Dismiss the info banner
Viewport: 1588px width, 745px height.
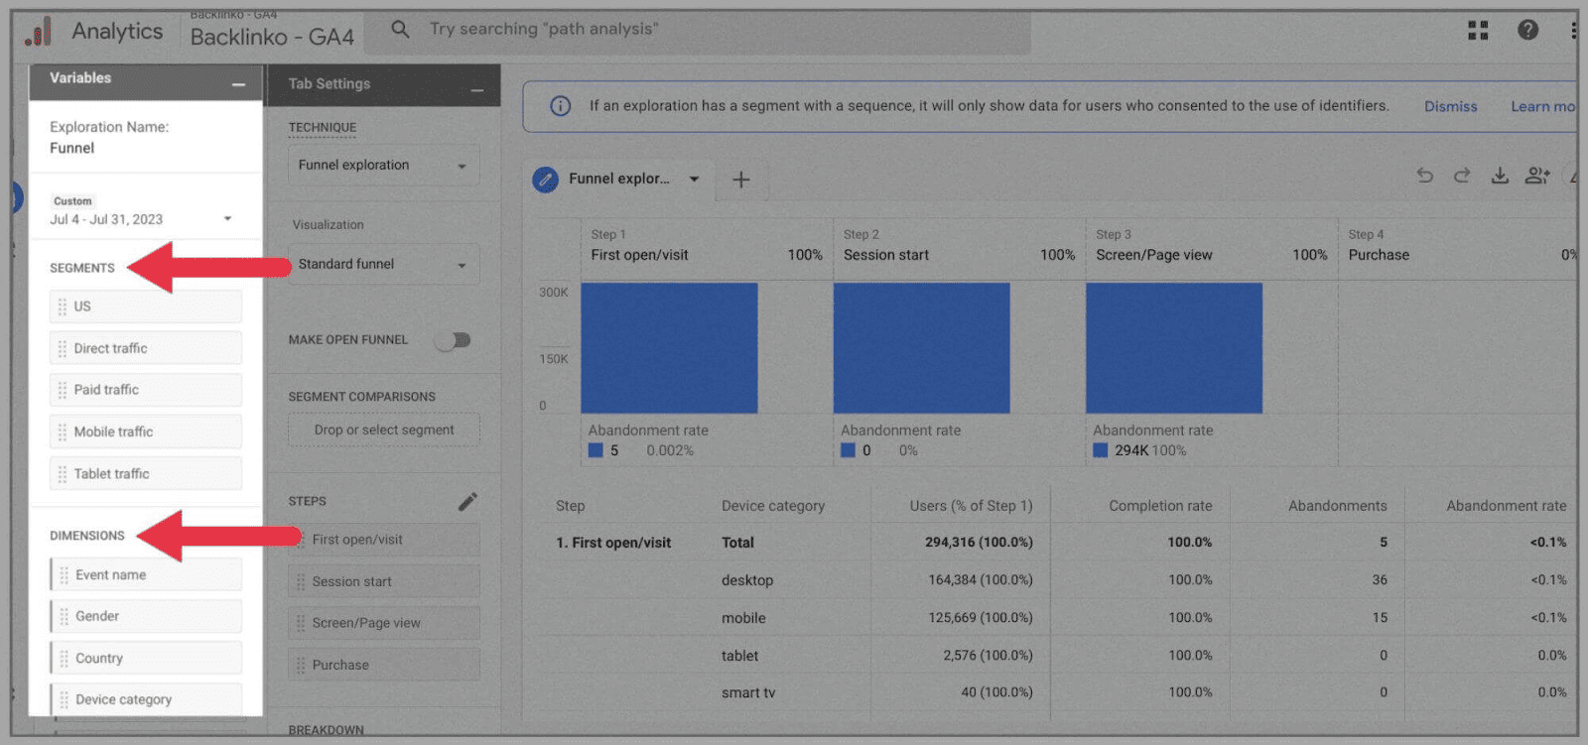1450,106
